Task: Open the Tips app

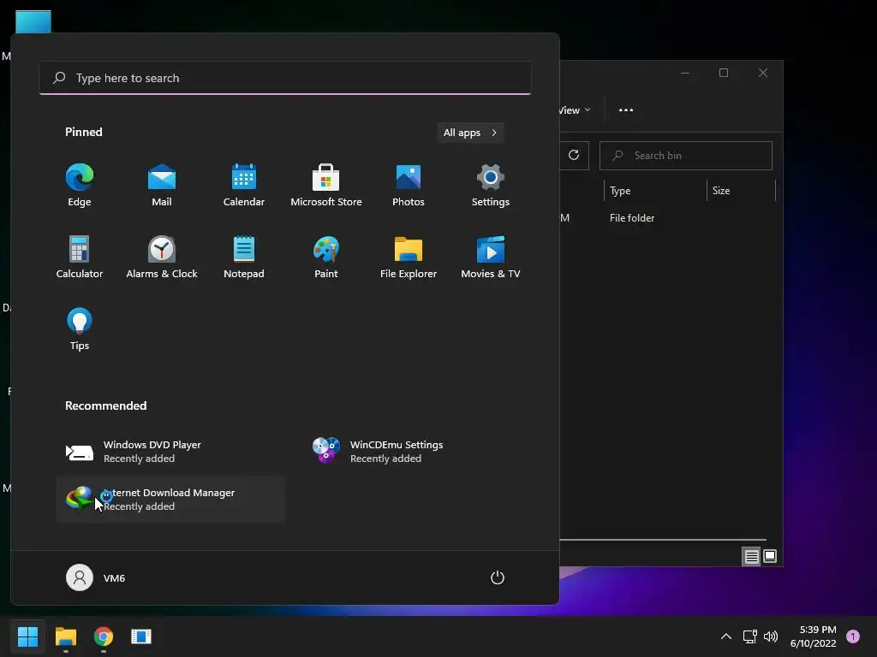Action: coord(80,329)
